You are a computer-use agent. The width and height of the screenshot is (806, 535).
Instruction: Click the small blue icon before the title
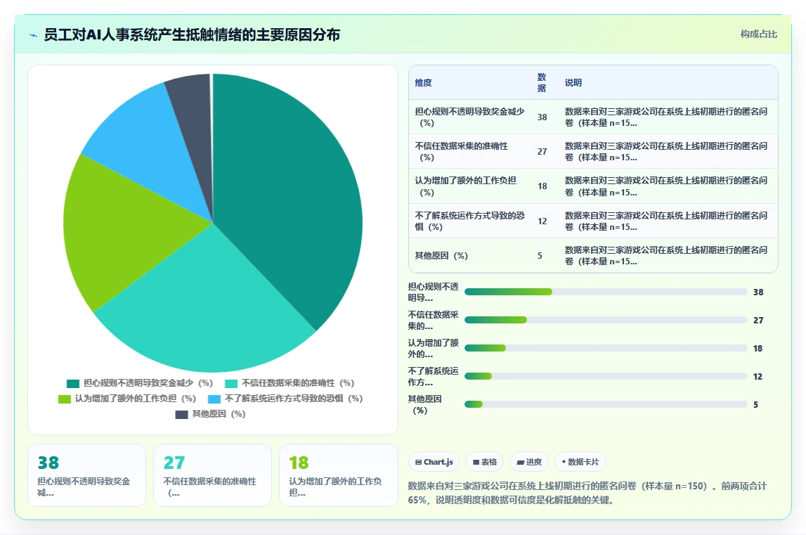point(34,35)
